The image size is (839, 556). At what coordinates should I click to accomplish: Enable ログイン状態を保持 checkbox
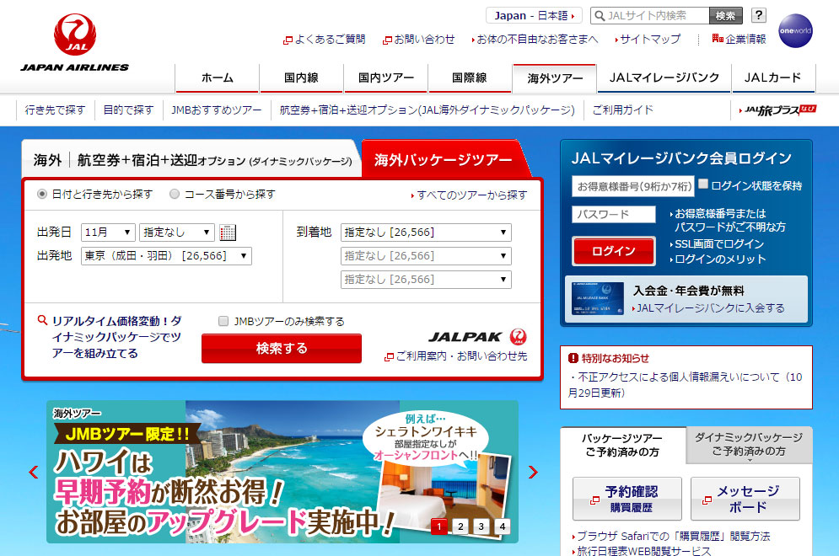(703, 184)
